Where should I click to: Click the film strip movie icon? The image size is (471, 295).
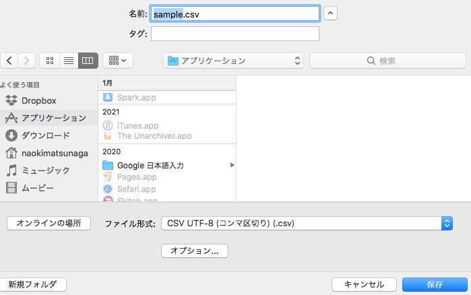pos(11,188)
